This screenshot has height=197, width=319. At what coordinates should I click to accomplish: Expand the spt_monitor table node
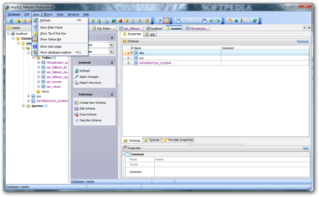point(39,82)
